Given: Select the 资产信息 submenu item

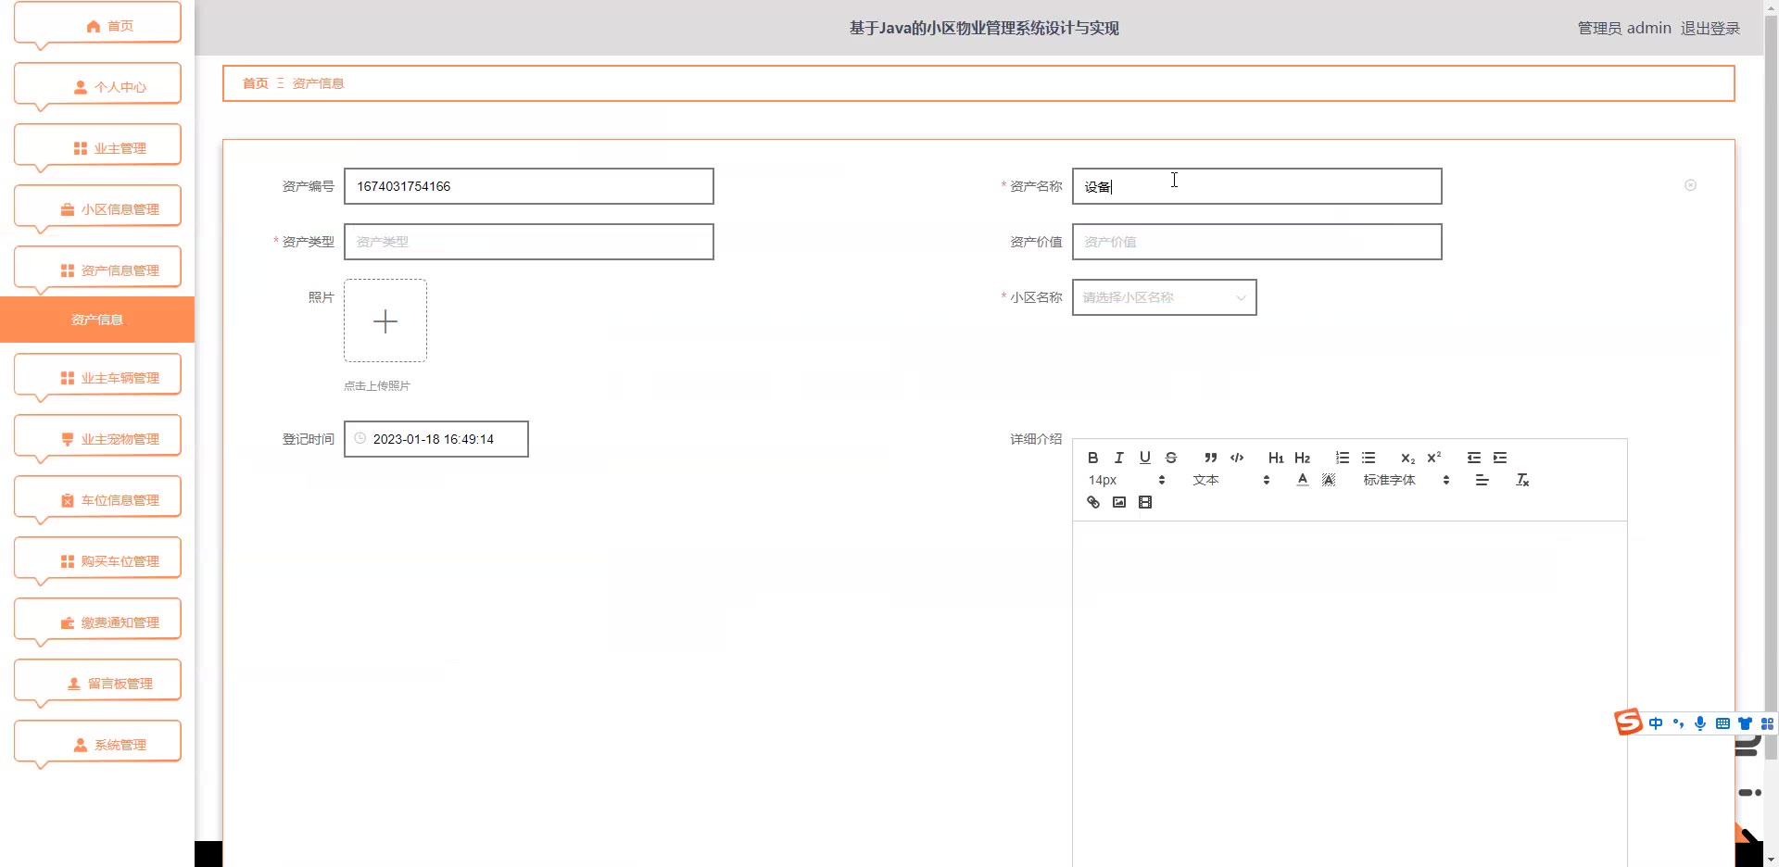Looking at the screenshot, I should (x=97, y=320).
